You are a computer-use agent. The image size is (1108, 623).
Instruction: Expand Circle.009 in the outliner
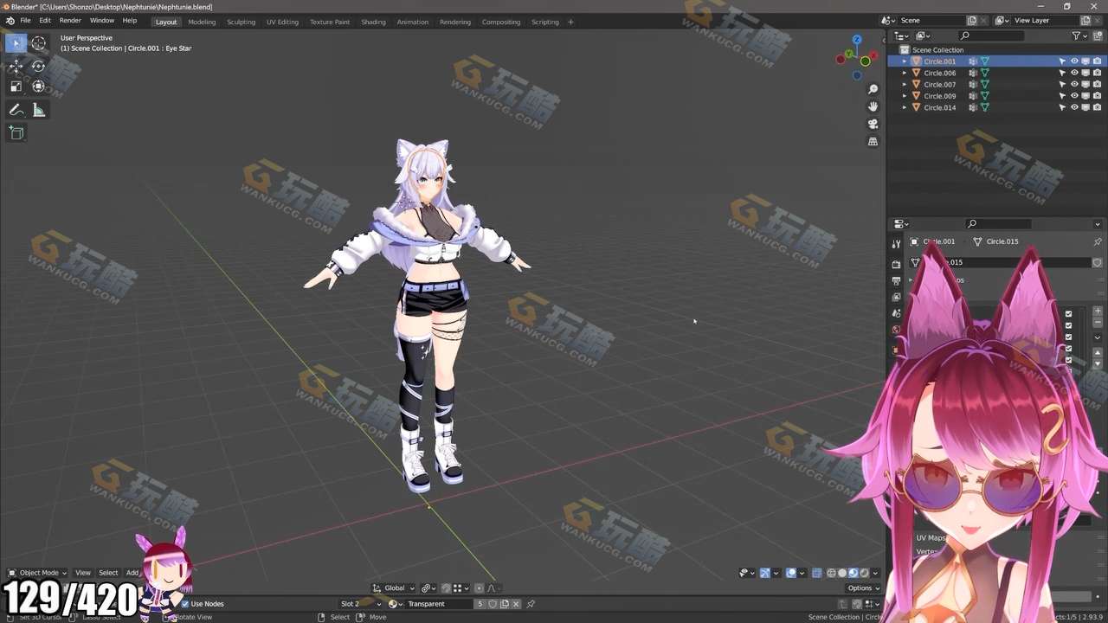click(905, 96)
